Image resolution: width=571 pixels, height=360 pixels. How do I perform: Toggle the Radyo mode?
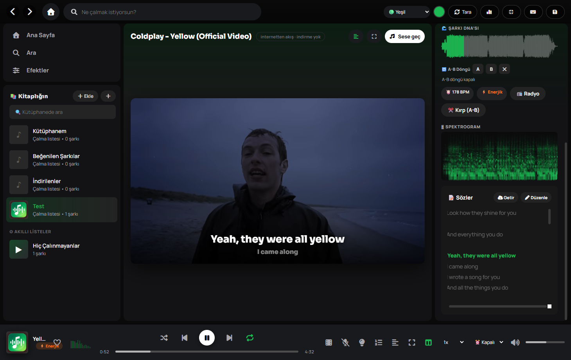(528, 94)
